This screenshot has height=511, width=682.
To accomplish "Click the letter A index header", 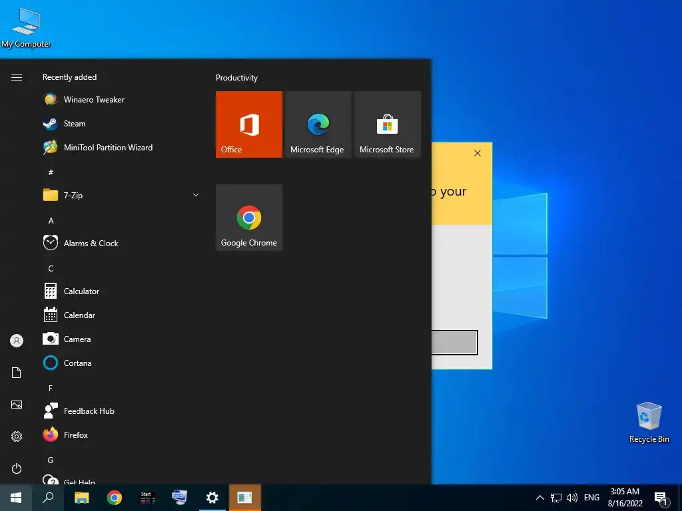I will click(51, 221).
